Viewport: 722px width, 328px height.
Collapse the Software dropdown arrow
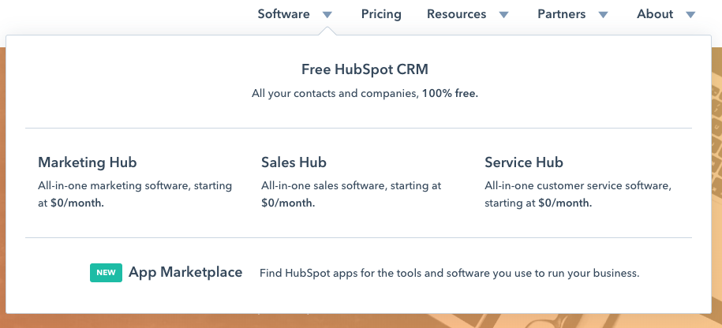(327, 14)
